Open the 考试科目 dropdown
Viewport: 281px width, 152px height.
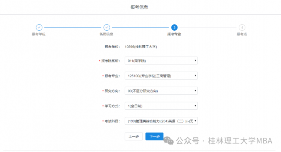161,121
